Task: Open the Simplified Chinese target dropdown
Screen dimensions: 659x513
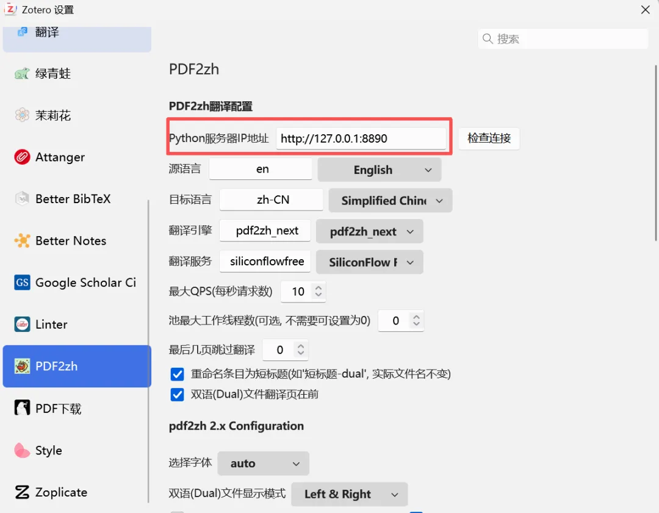Action: [391, 201]
